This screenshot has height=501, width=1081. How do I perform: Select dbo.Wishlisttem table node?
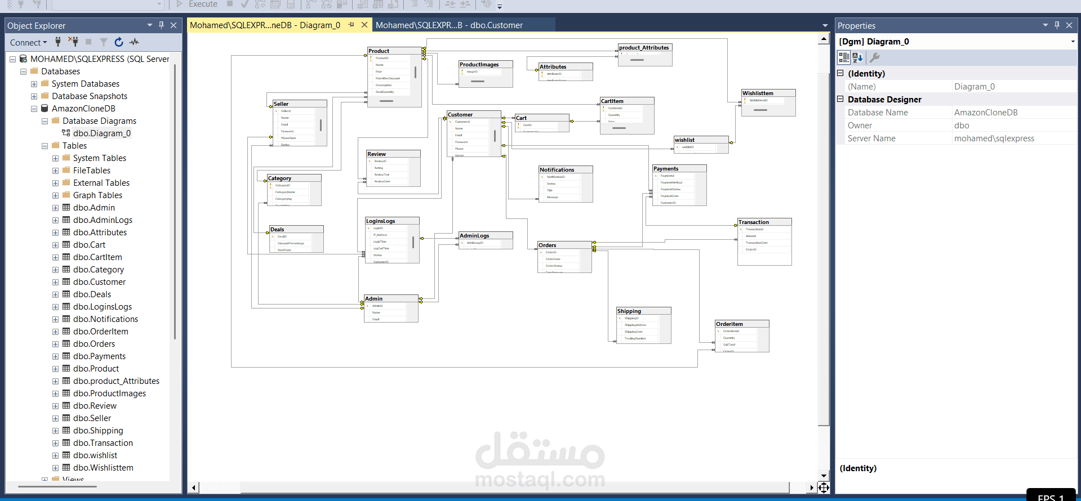point(103,467)
